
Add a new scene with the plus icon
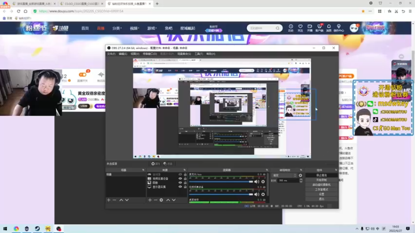(x=108, y=200)
